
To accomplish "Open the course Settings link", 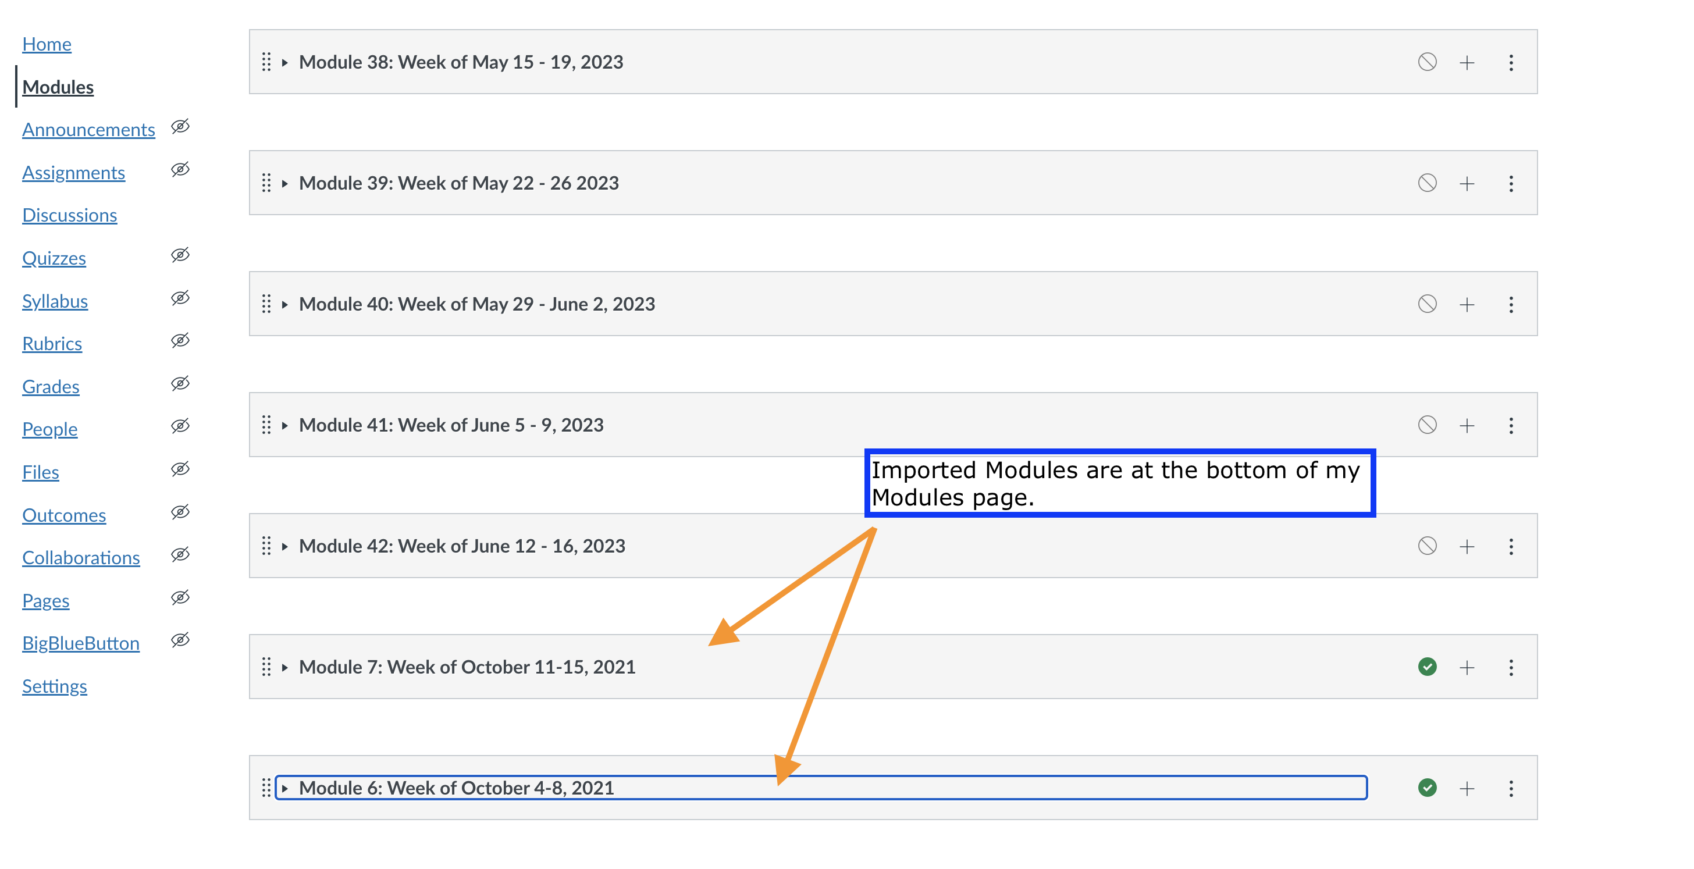I will click(x=55, y=686).
